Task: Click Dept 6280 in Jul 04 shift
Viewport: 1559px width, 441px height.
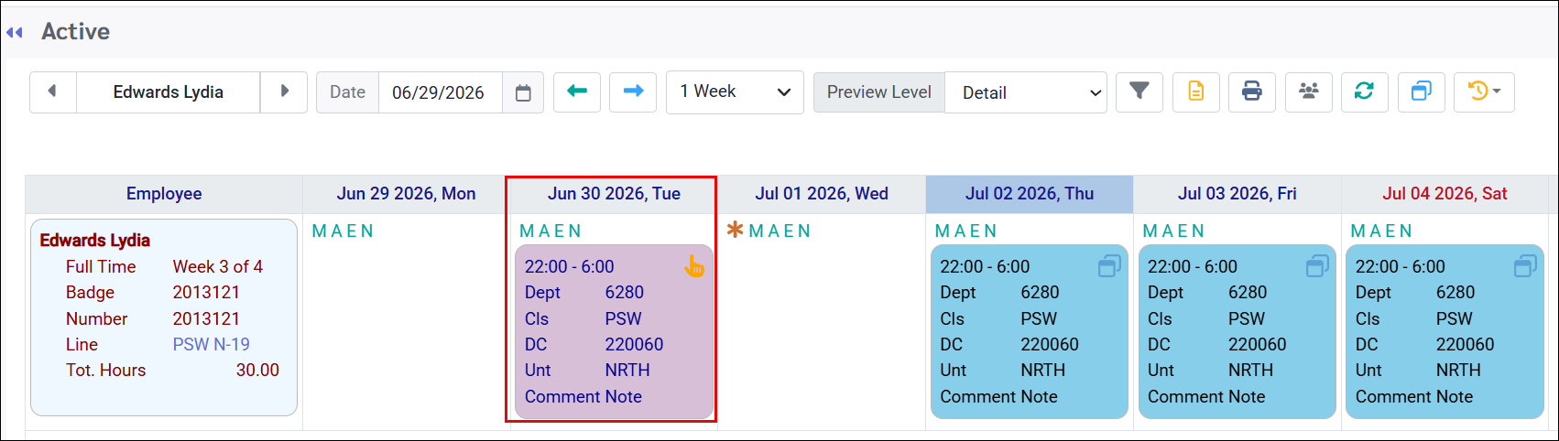Action: click(1415, 293)
